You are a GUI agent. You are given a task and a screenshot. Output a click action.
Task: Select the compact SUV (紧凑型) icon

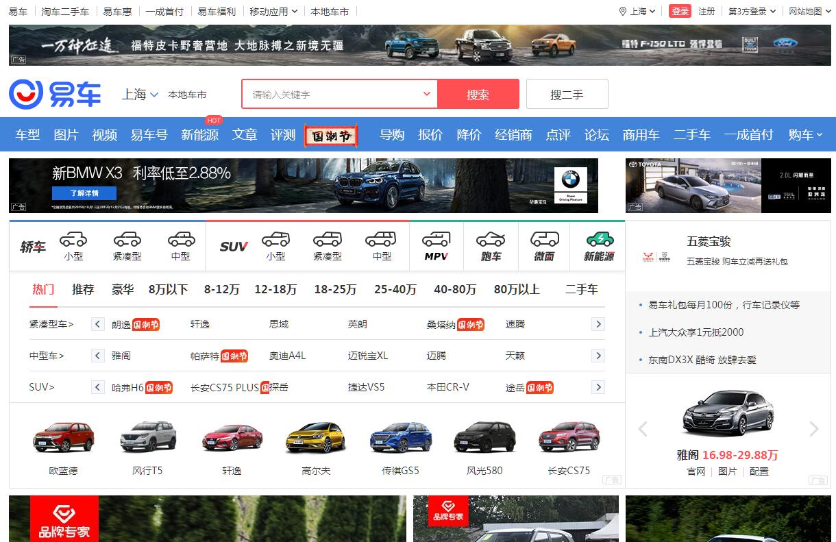[327, 240]
